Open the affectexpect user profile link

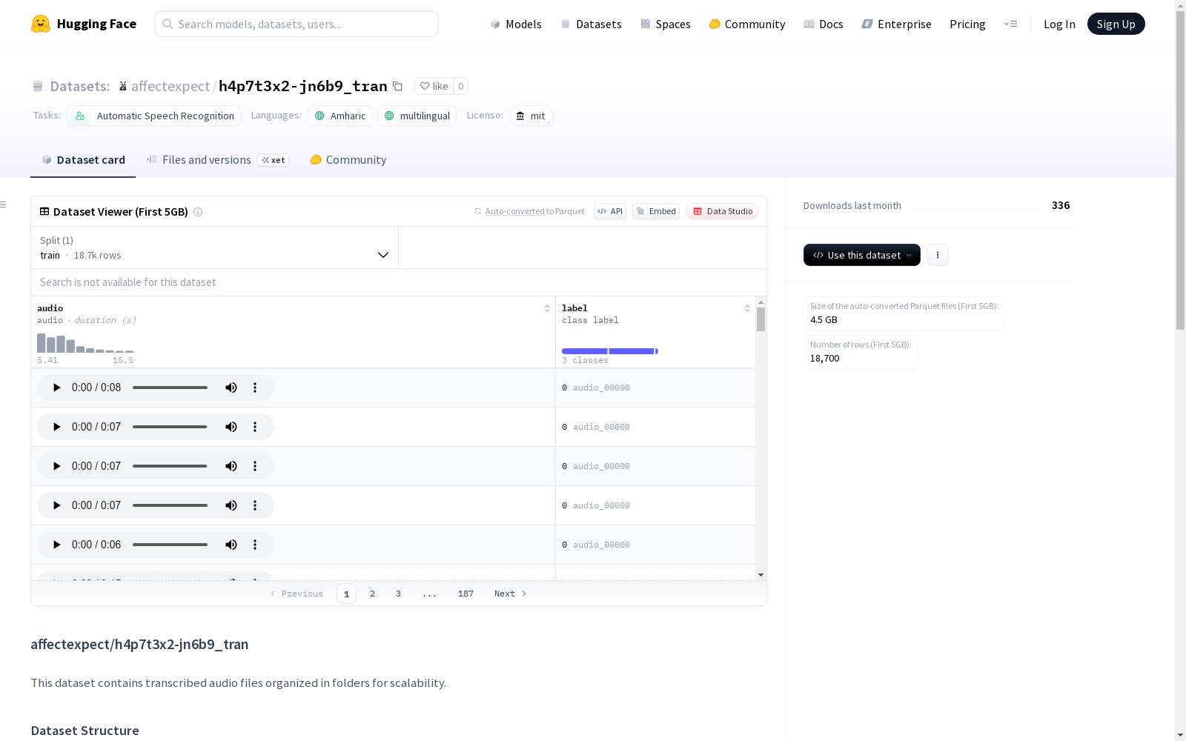(170, 86)
